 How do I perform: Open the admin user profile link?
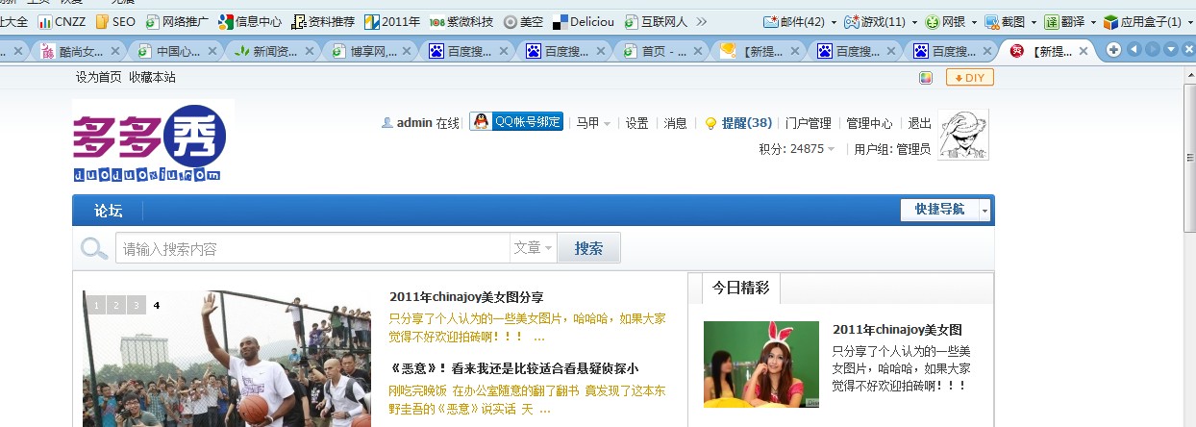[414, 123]
